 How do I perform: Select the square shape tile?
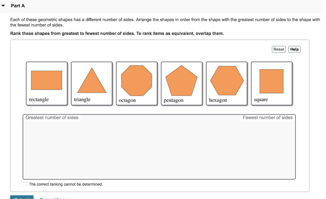click(271, 83)
